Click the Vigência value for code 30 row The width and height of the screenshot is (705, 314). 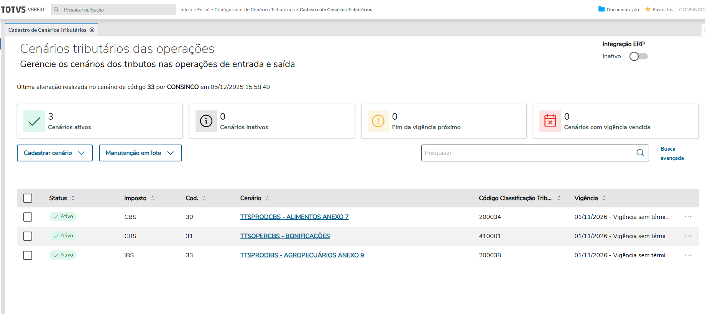tap(622, 217)
